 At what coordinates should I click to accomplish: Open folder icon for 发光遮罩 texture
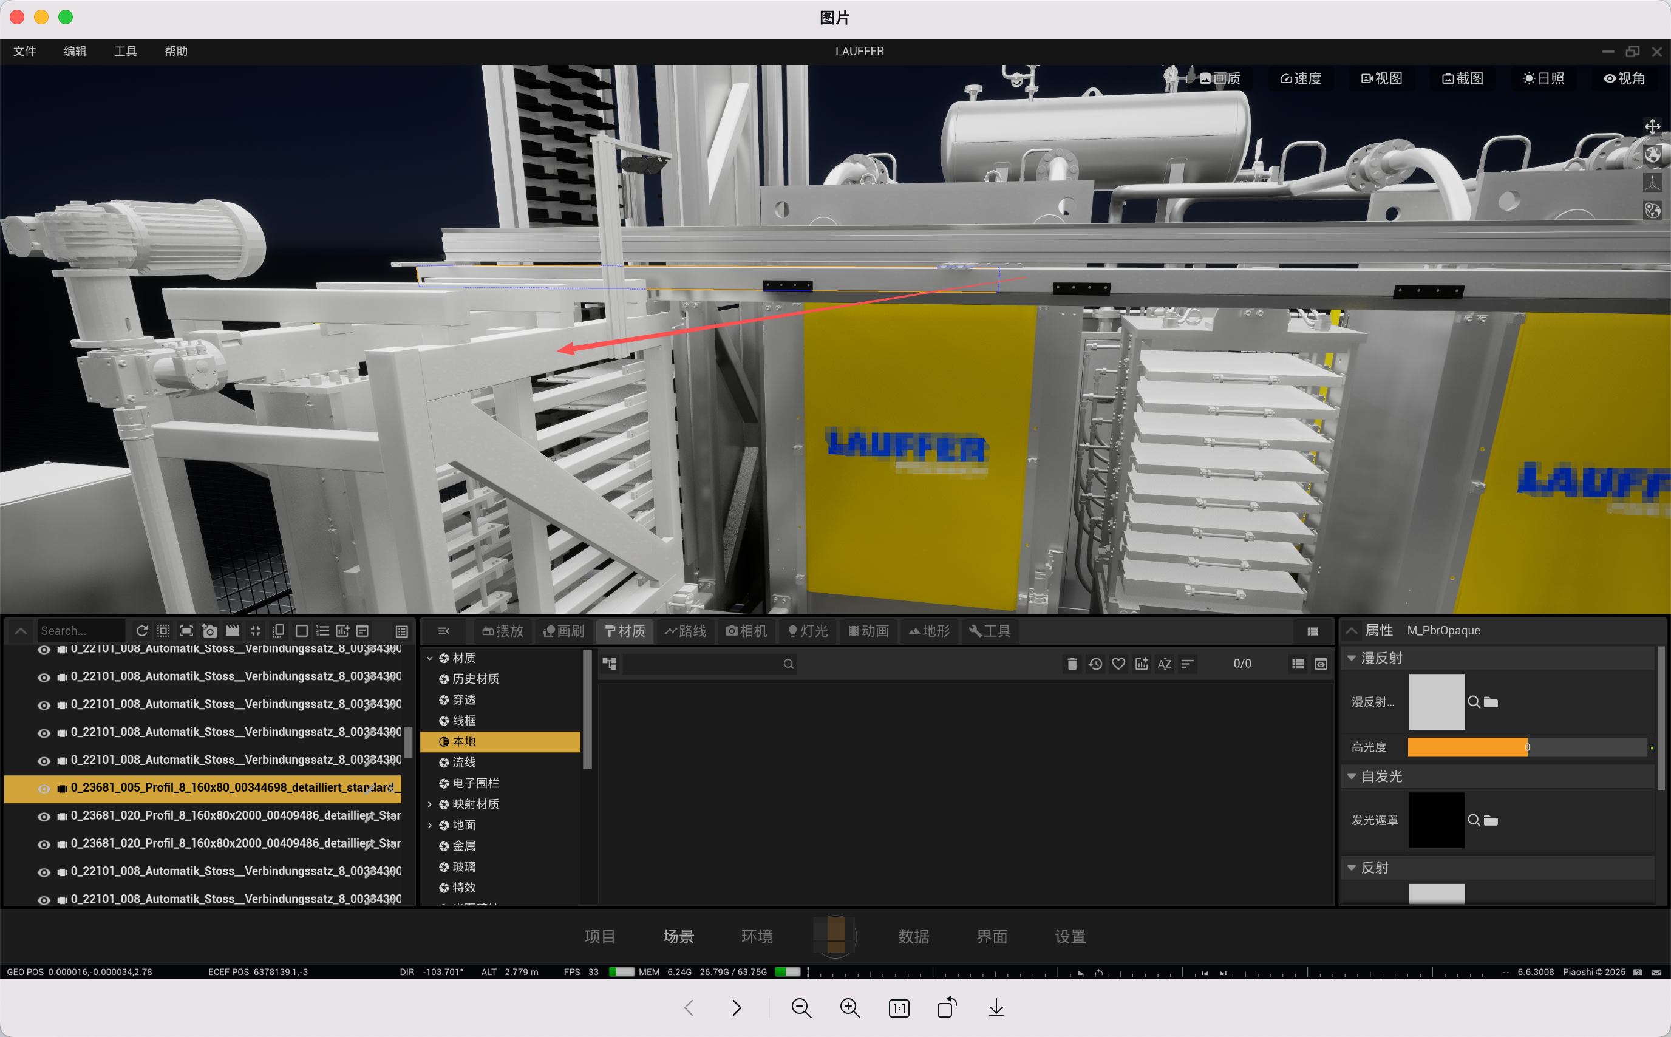tap(1491, 821)
